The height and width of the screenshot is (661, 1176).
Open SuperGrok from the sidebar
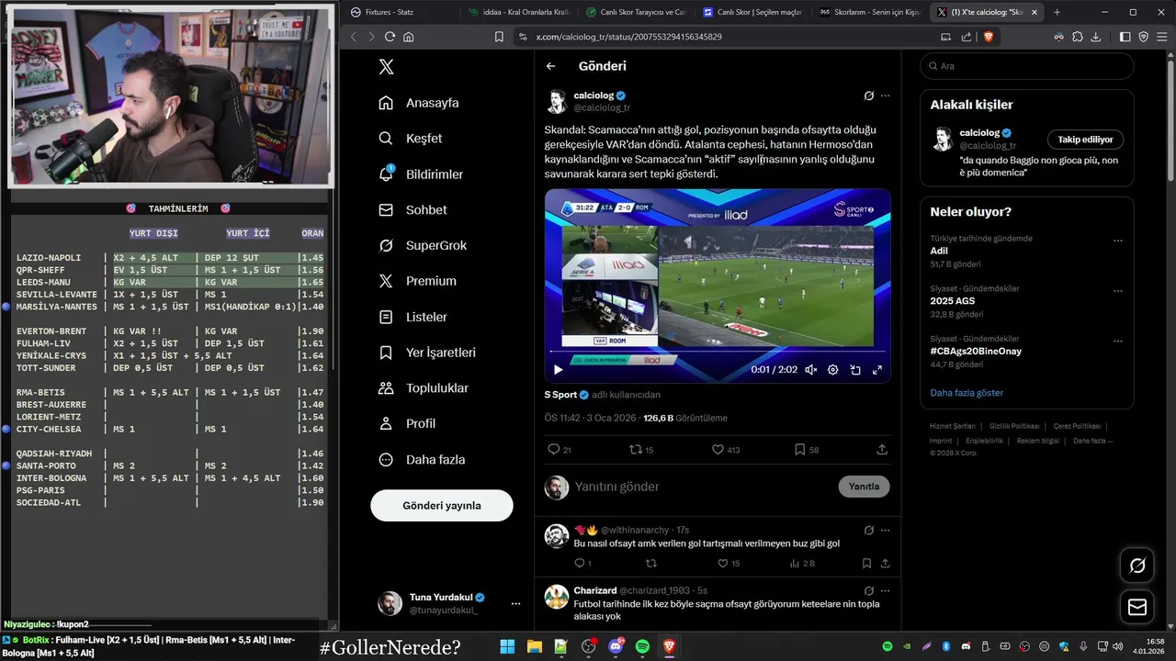[423, 245]
